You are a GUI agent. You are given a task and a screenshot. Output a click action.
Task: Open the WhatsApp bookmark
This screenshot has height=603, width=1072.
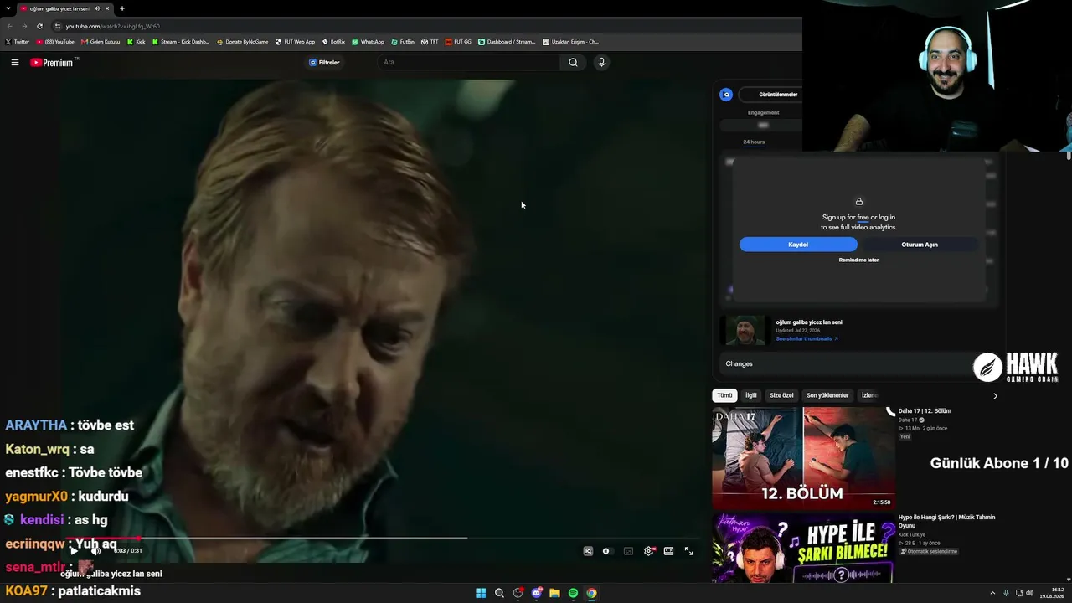368,42
